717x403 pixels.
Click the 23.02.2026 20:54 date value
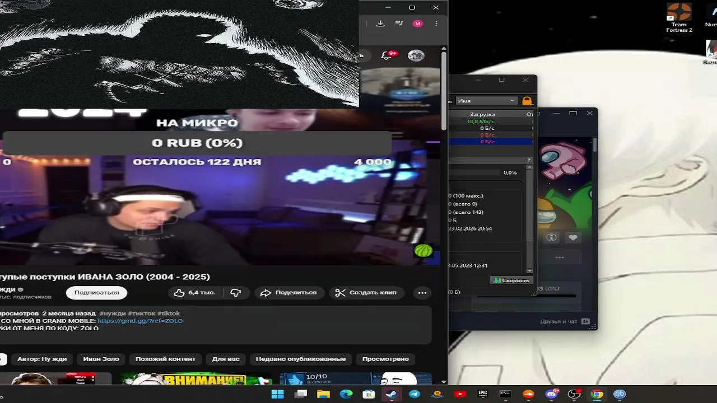click(x=470, y=229)
